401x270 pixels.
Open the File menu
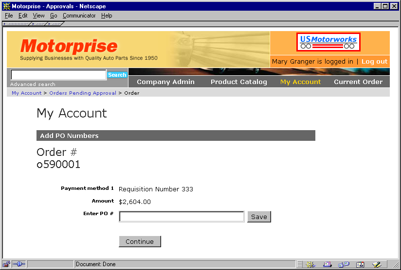coord(9,16)
